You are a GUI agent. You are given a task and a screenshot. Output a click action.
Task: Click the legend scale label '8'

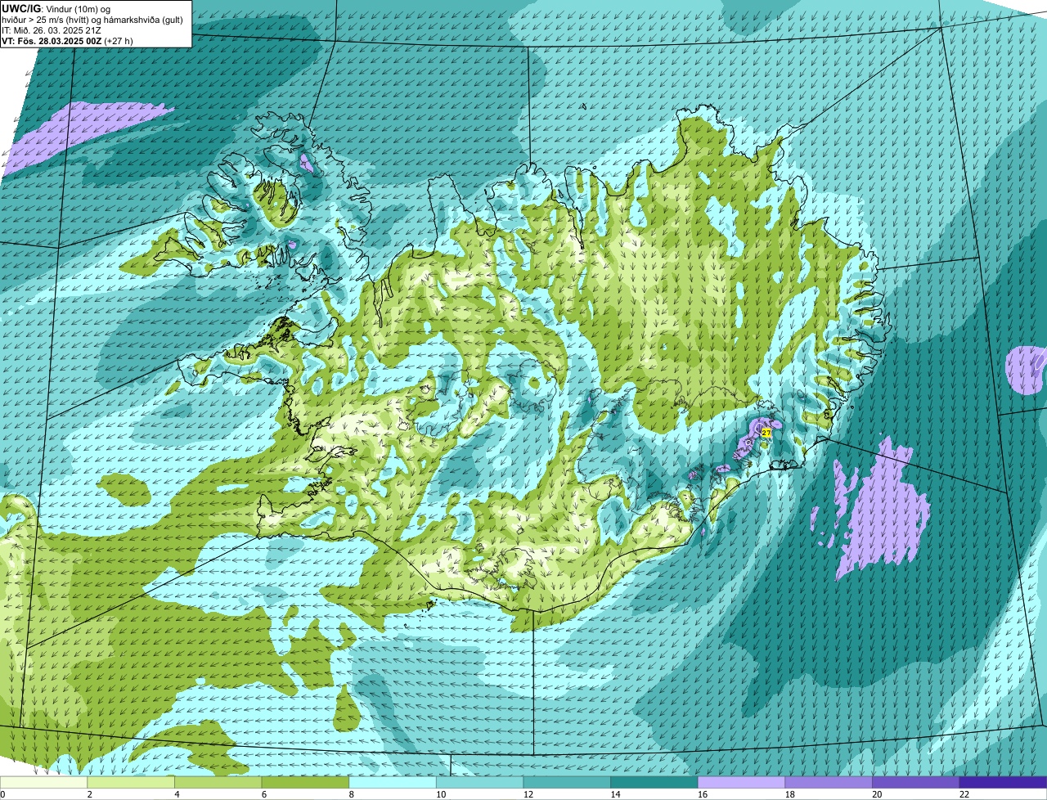pos(351,794)
